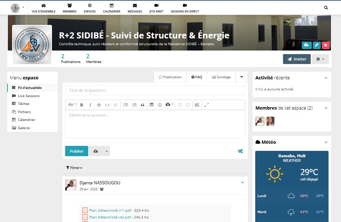Toggle italic formatting
The width and height of the screenshot is (341, 222).
(x=90, y=105)
